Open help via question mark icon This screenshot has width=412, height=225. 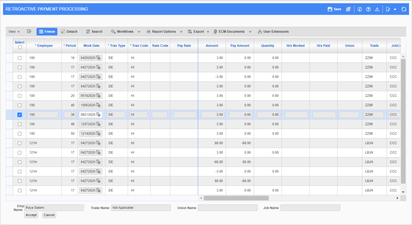[368, 9]
